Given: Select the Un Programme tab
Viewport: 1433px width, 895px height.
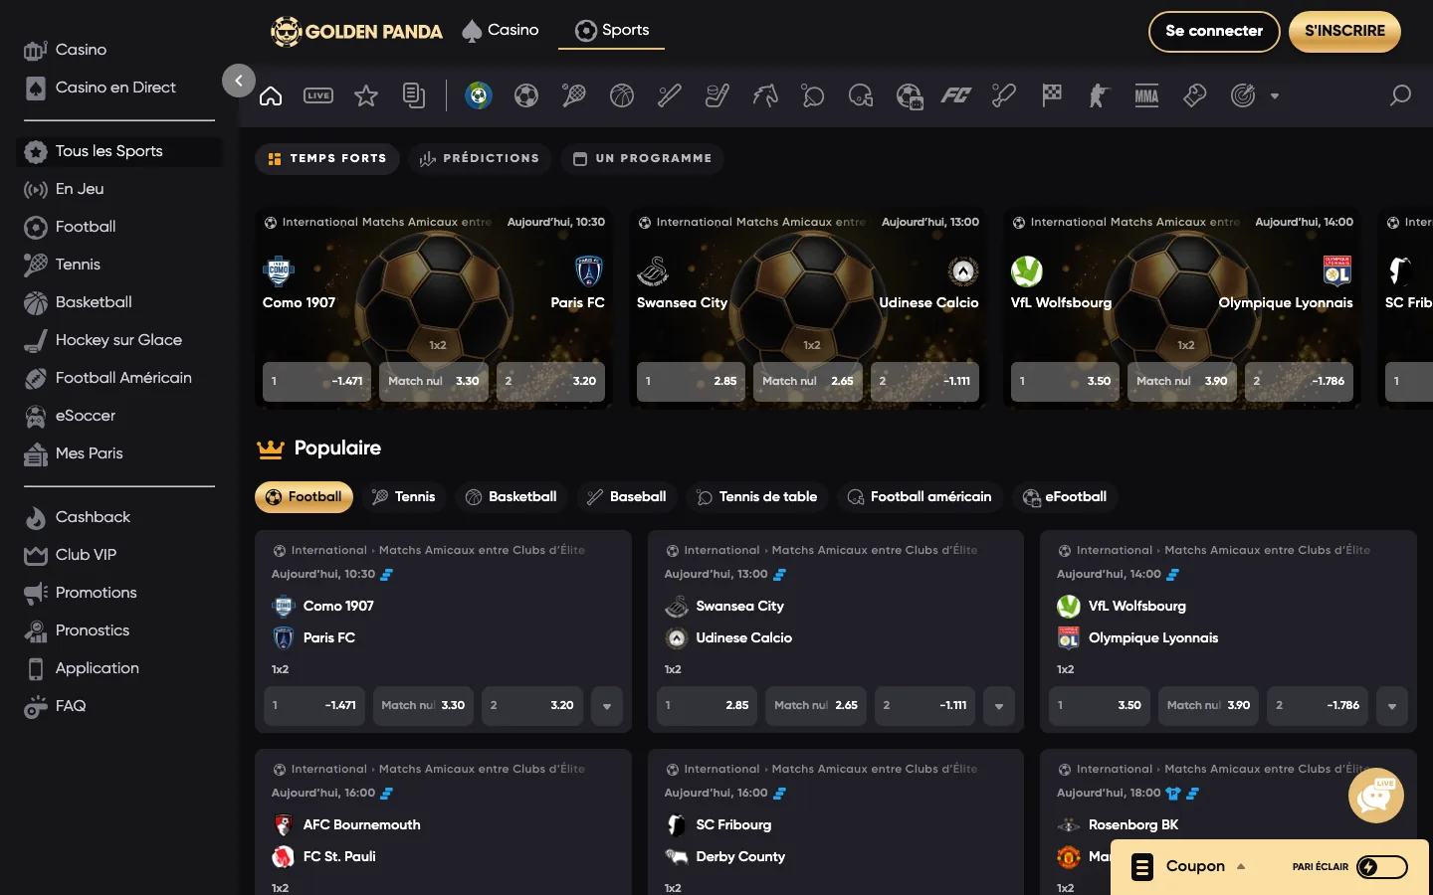Looking at the screenshot, I should coord(643,158).
